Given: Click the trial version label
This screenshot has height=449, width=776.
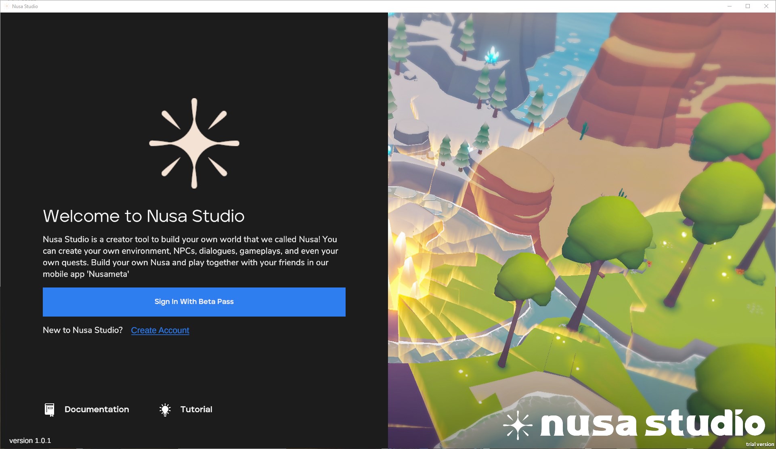Looking at the screenshot, I should 760,444.
